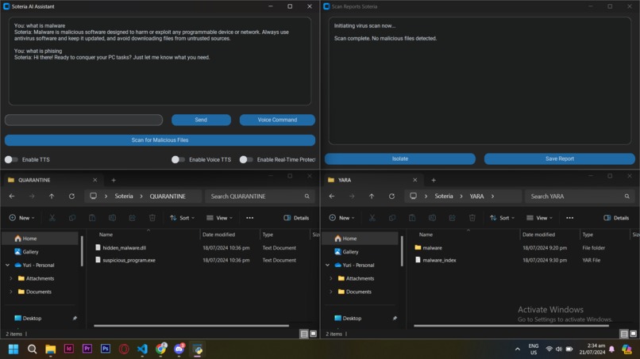Screen dimensions: 640x359
Task: Toggle Details pane in YARA window
Action: point(616,218)
